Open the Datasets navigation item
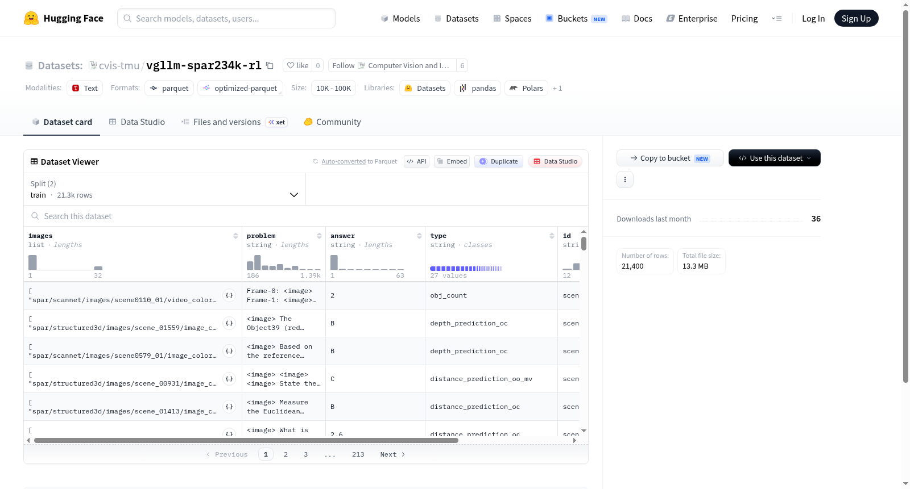 coord(456,19)
